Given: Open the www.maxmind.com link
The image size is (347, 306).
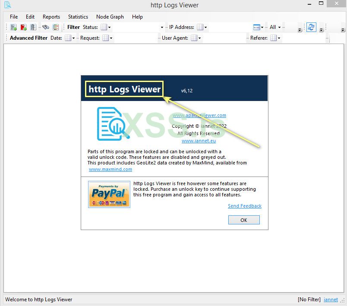Looking at the screenshot, I should coord(110,169).
